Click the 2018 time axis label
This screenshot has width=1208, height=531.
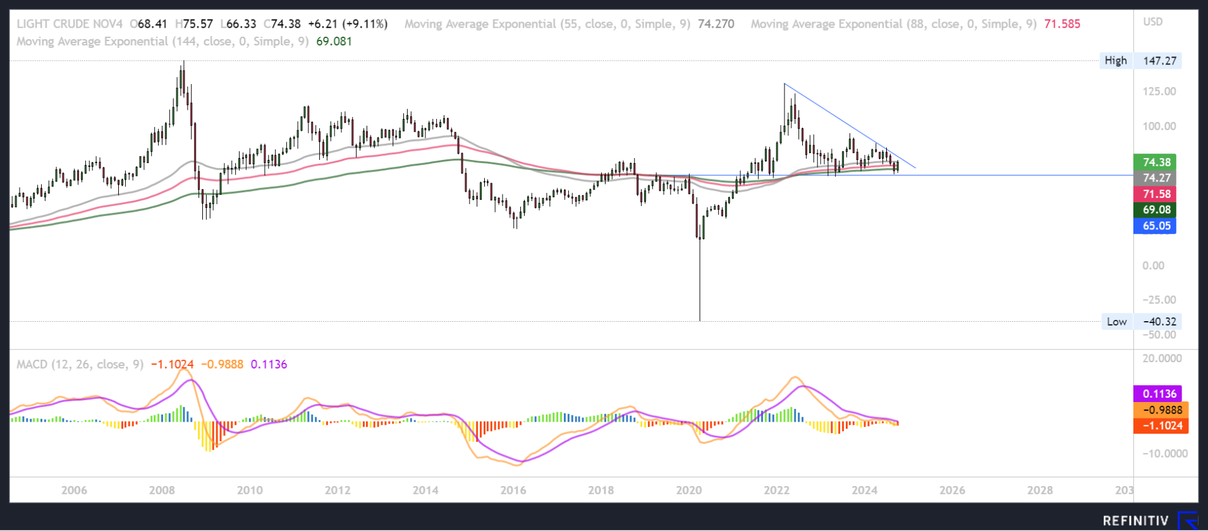(601, 490)
